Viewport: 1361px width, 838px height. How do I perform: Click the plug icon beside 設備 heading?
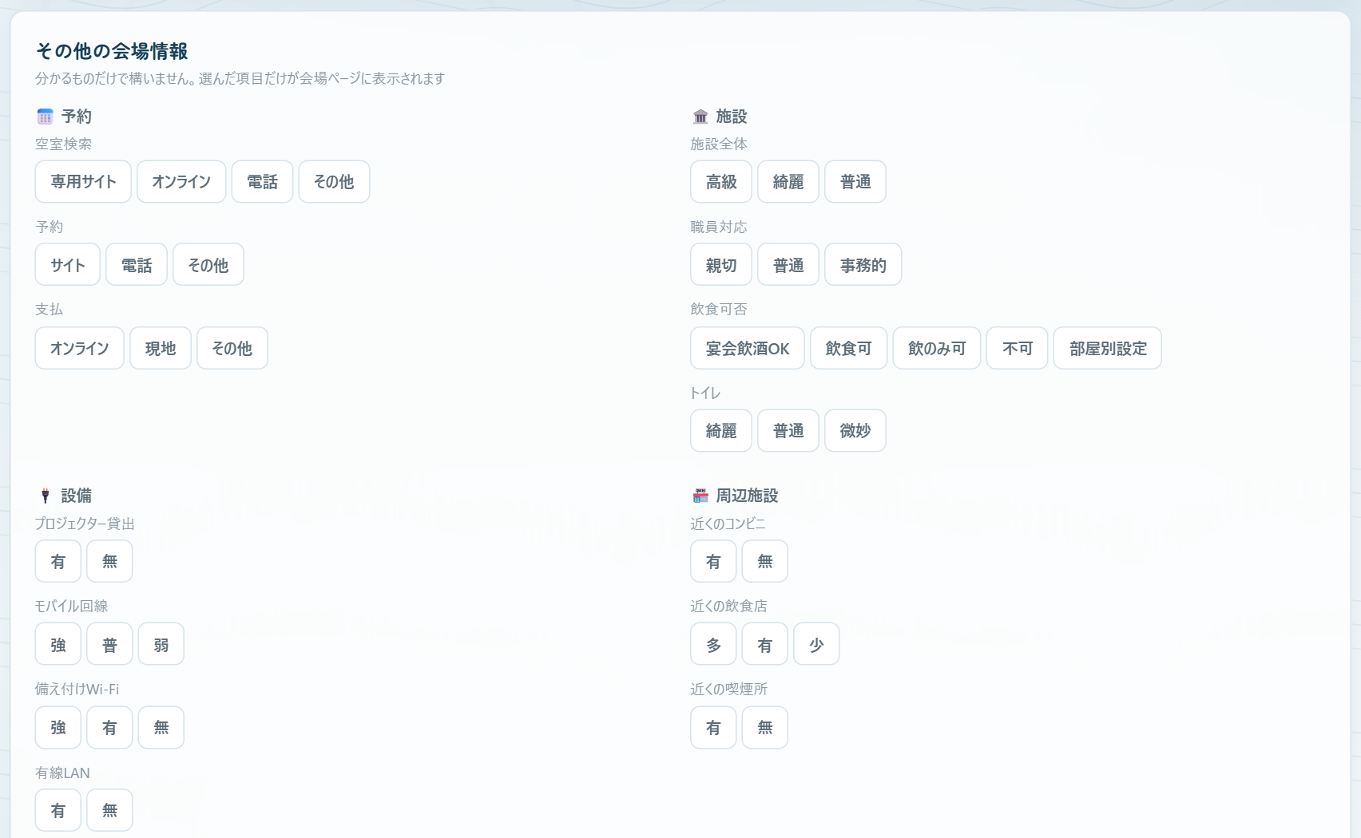click(x=45, y=496)
